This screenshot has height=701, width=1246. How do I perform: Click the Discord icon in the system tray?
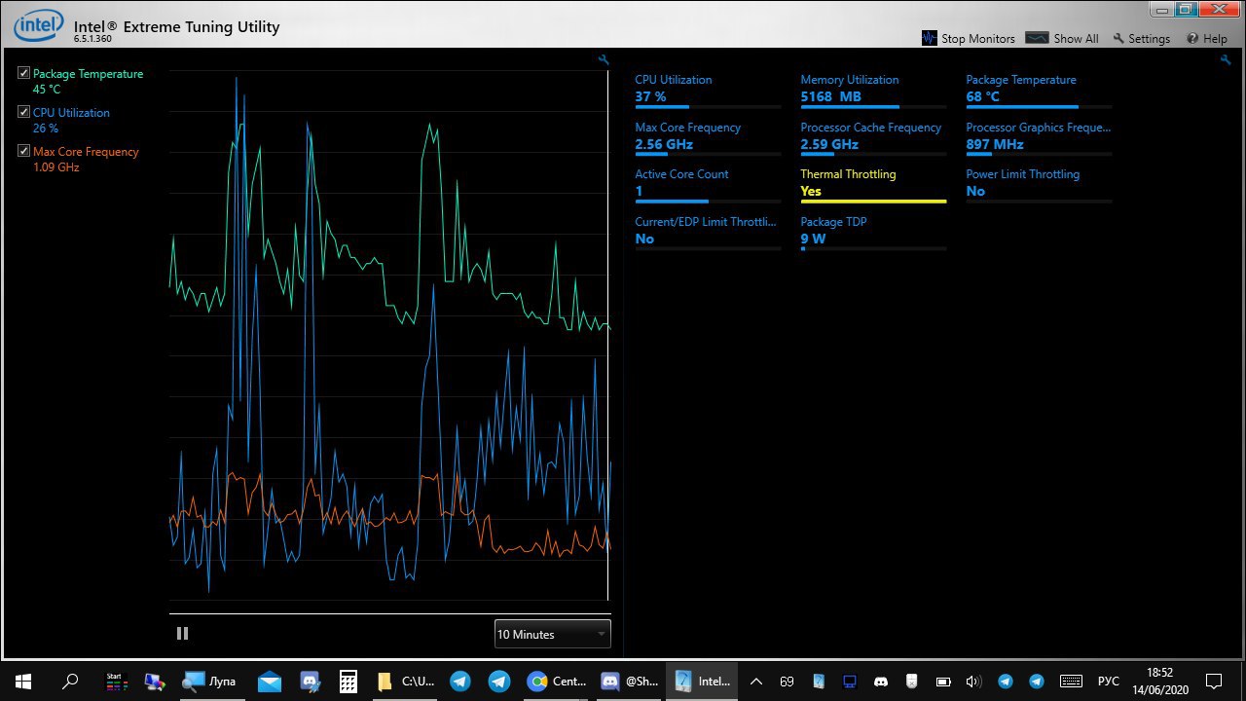tap(881, 682)
